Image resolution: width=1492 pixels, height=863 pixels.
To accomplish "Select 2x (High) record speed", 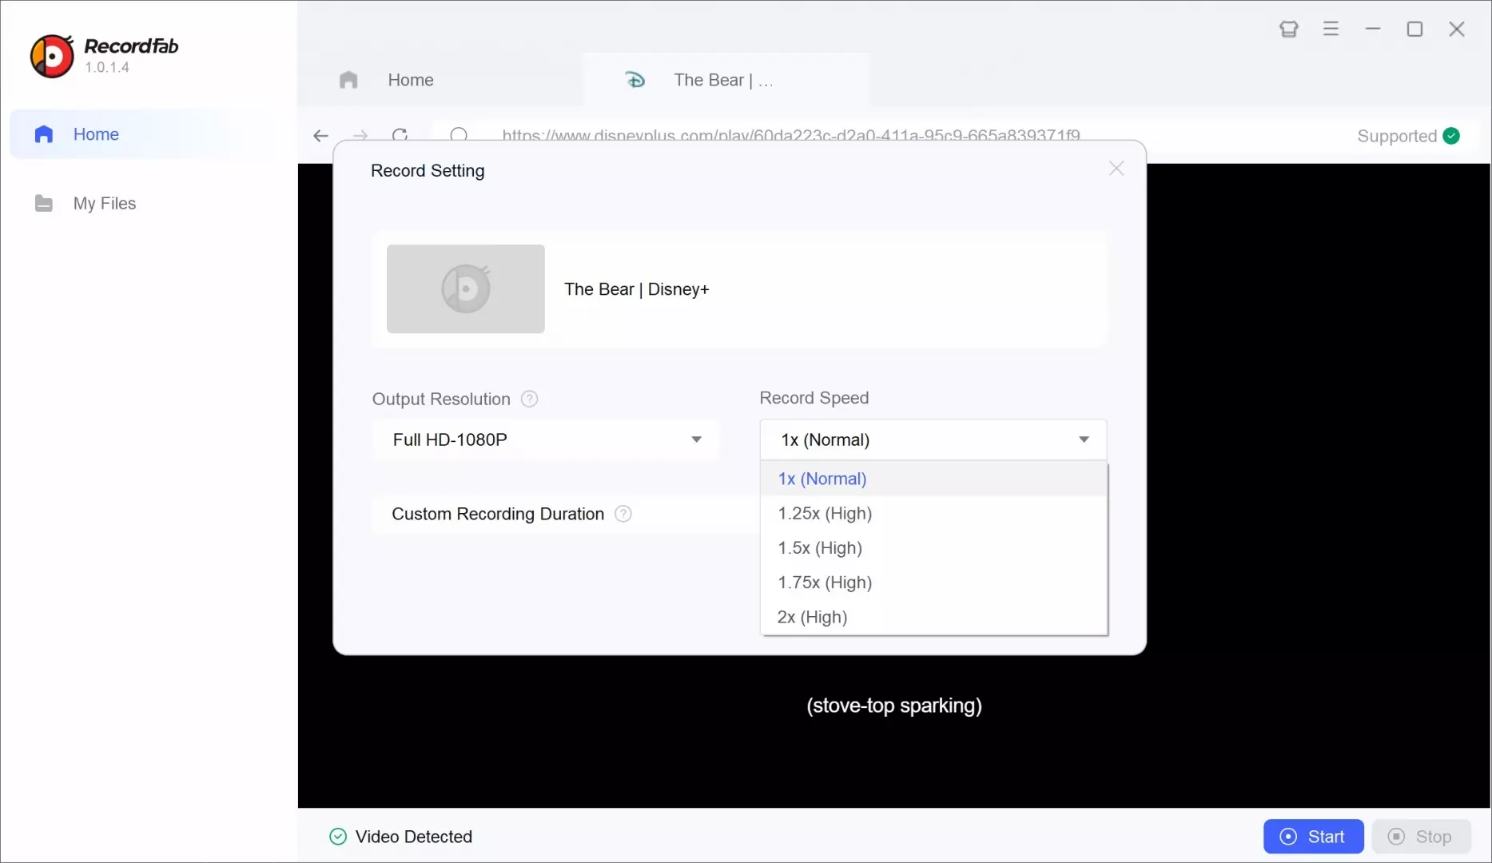I will (933, 617).
